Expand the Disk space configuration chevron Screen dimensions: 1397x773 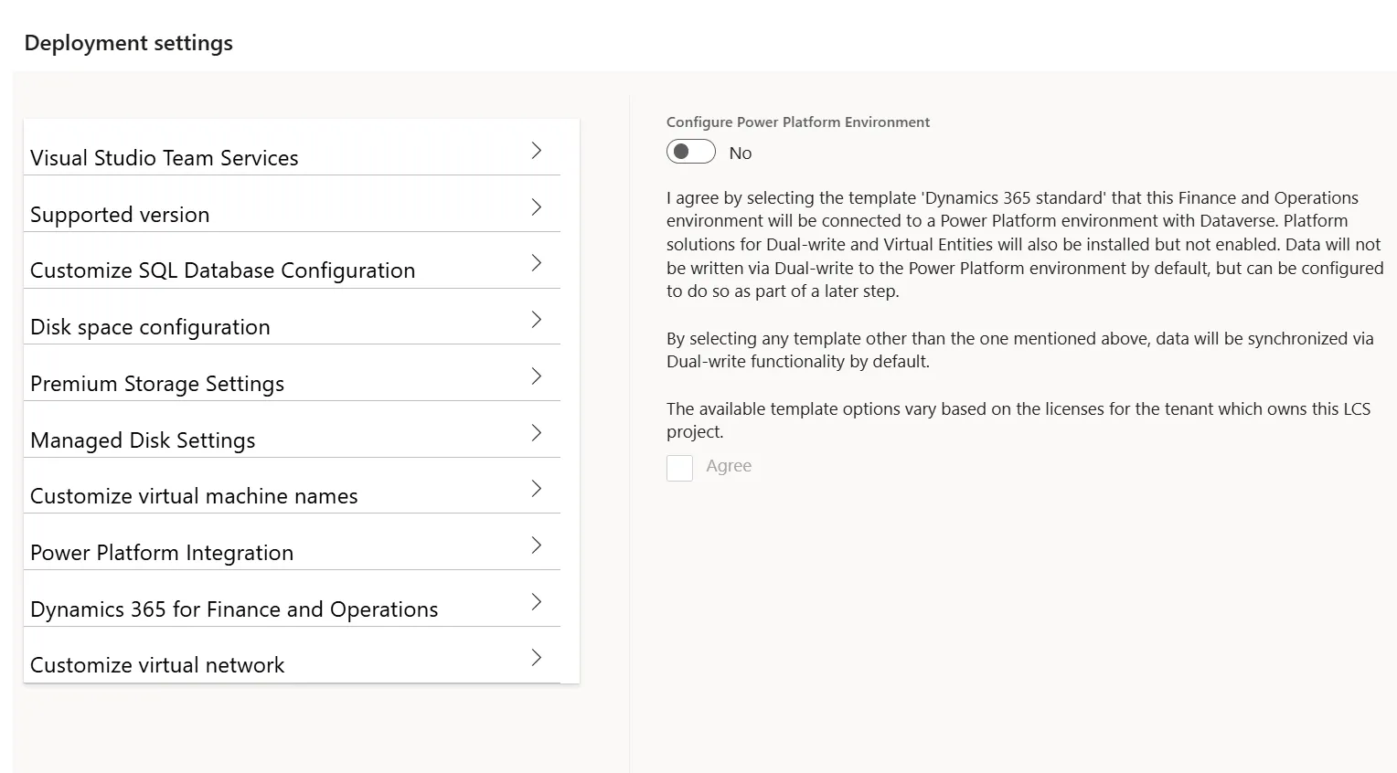click(537, 320)
